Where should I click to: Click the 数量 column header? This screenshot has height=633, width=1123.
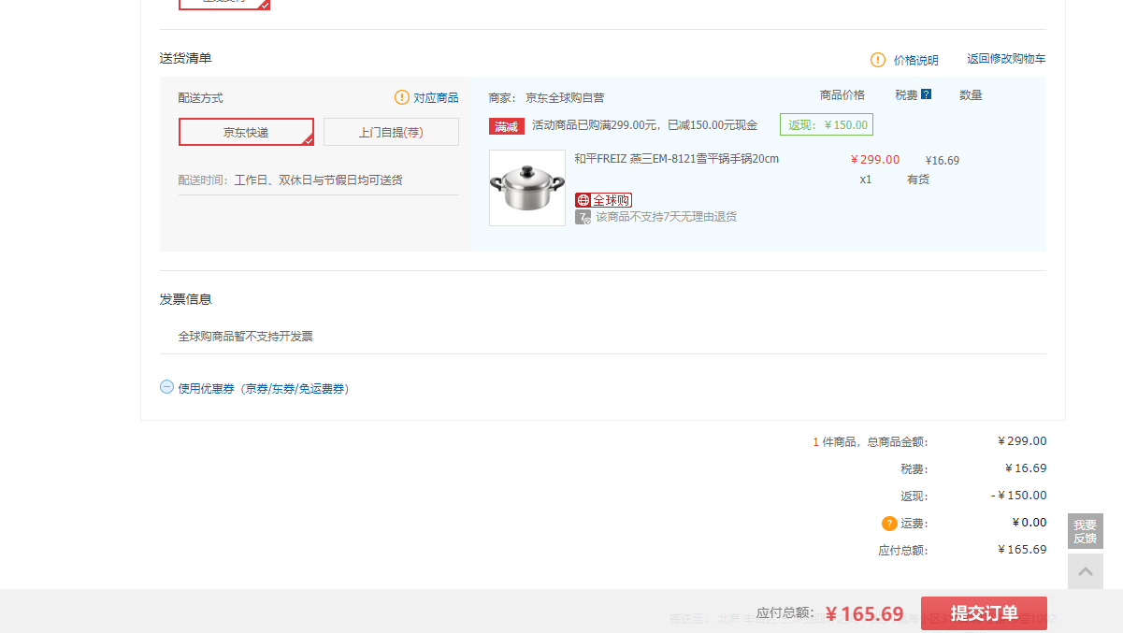tap(971, 94)
